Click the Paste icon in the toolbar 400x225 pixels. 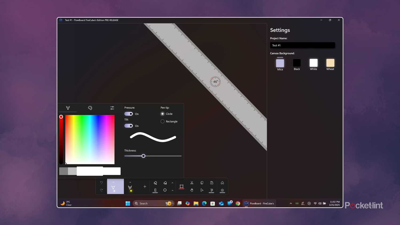[211, 183]
